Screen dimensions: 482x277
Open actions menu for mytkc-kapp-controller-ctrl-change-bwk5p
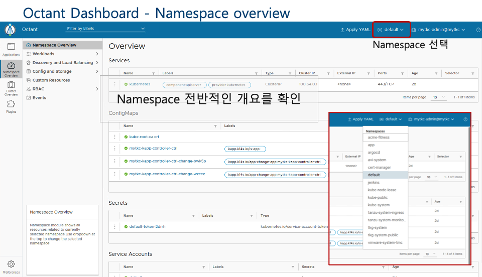pyautogui.click(x=114, y=161)
